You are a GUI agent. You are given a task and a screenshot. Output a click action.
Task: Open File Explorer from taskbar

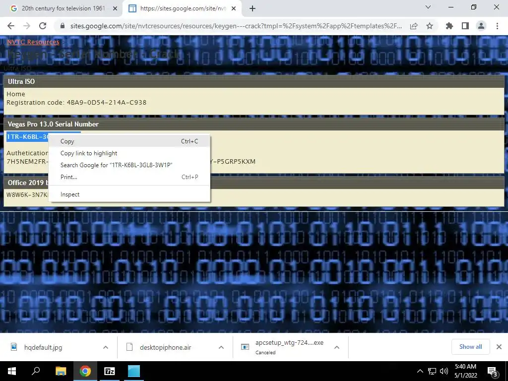tap(61, 371)
